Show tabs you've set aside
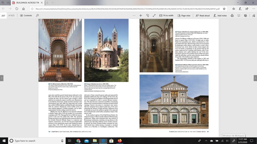Screen dimensions: 257x144 click(x=3, y=2)
